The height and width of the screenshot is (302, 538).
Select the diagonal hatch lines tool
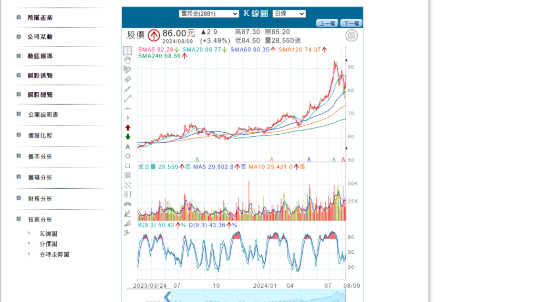tap(128, 175)
